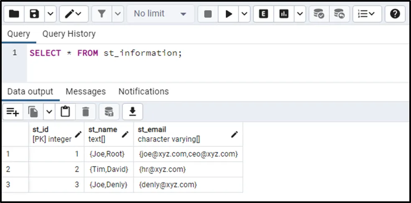
Task: Switch to the Query History tab
Action: click(x=69, y=34)
